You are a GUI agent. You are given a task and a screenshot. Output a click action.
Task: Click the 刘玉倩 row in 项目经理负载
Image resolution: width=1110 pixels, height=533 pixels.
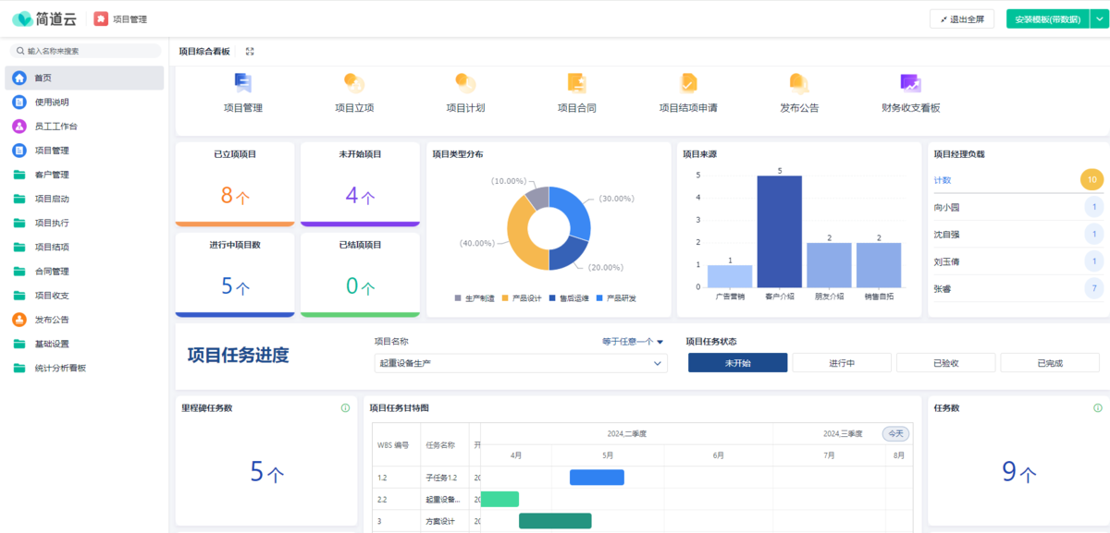coord(1017,261)
